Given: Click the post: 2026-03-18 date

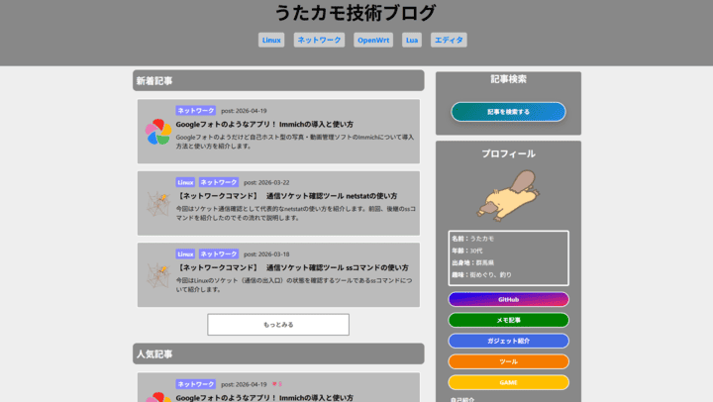Looking at the screenshot, I should tap(266, 254).
